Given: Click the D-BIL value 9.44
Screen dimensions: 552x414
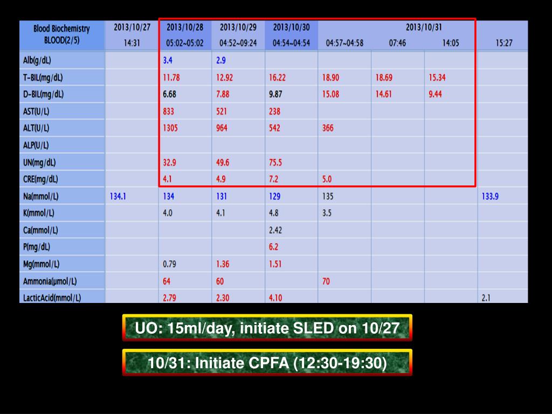Looking at the screenshot, I should tap(435, 94).
